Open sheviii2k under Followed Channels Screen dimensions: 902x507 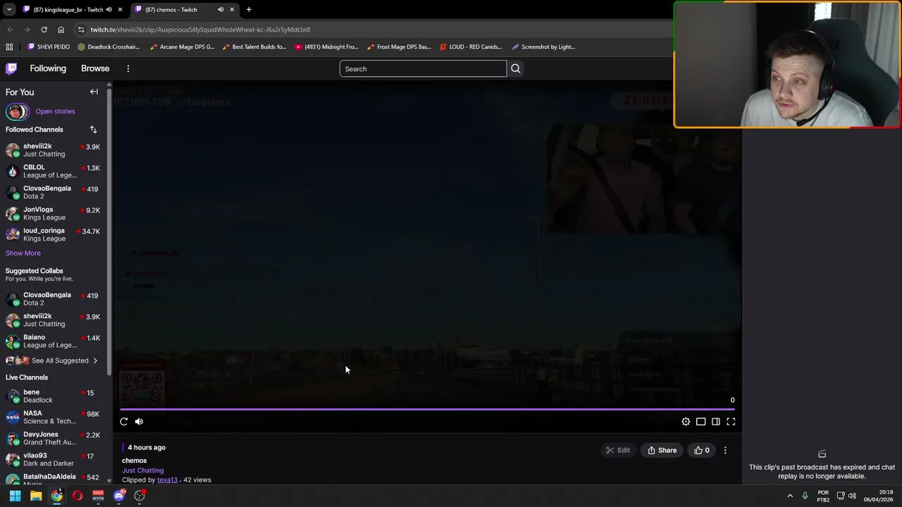click(53, 150)
